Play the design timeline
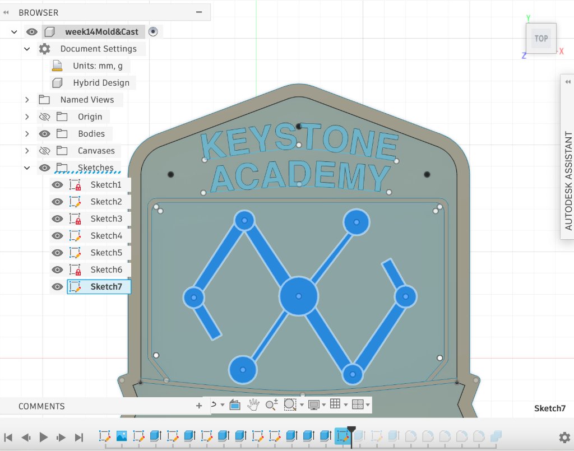 coord(43,437)
